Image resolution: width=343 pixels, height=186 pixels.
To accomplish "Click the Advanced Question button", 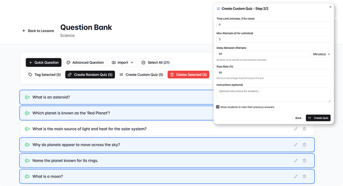I will tap(85, 62).
